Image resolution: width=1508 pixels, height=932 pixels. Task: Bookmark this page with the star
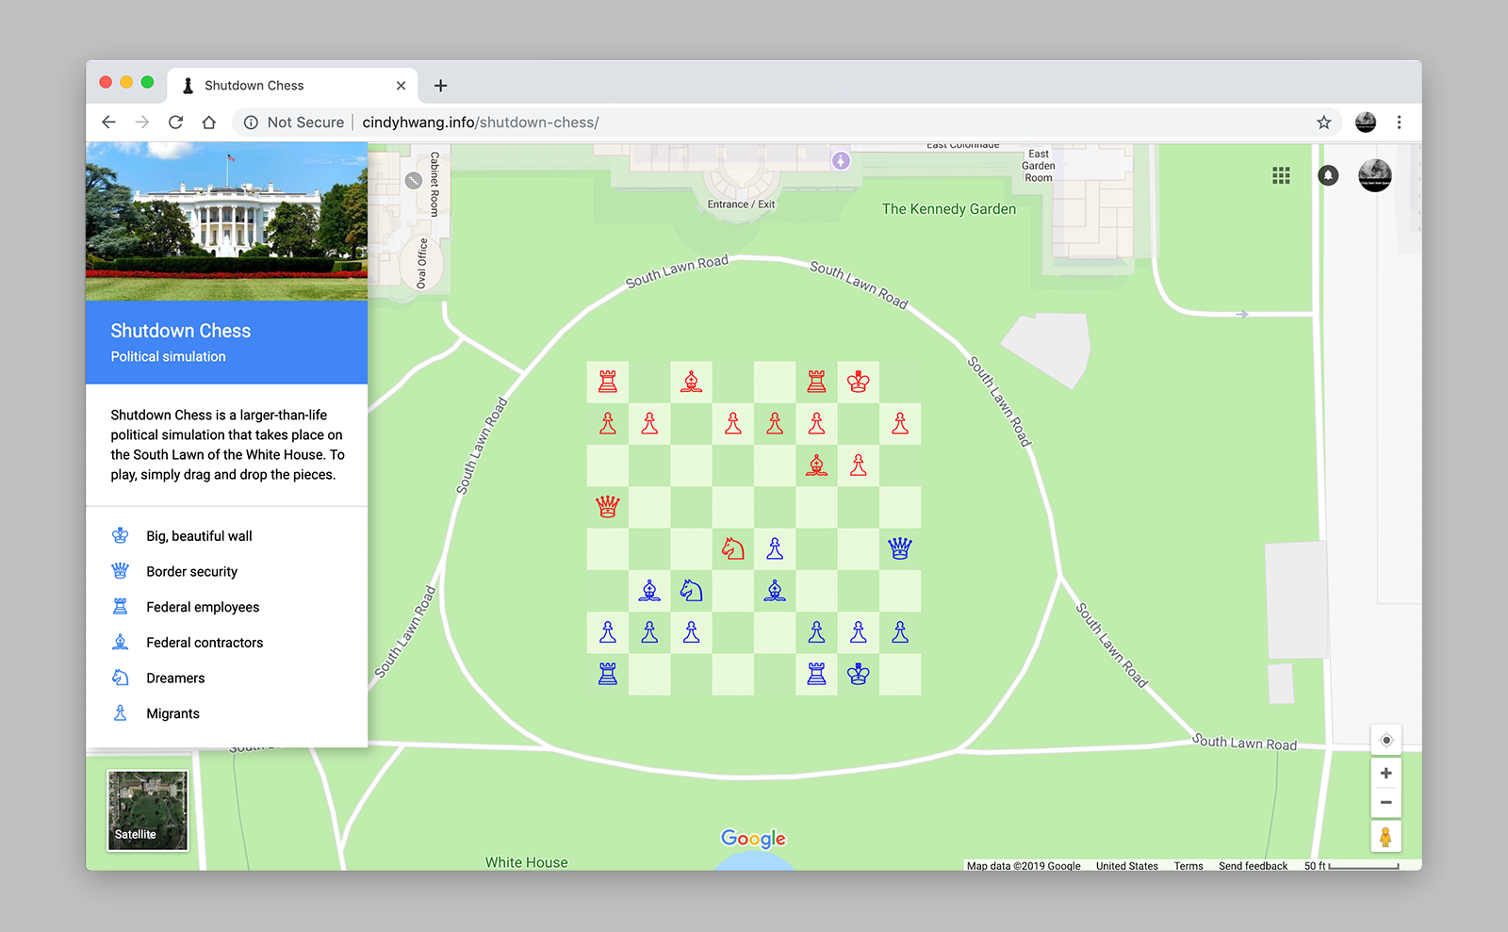pos(1323,123)
